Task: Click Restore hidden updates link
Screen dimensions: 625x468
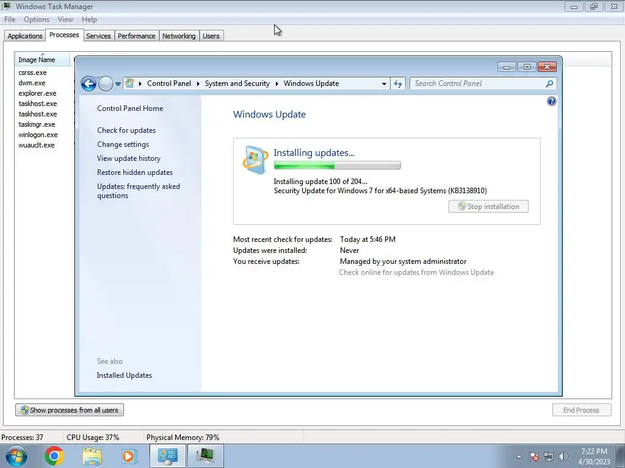Action: point(135,172)
